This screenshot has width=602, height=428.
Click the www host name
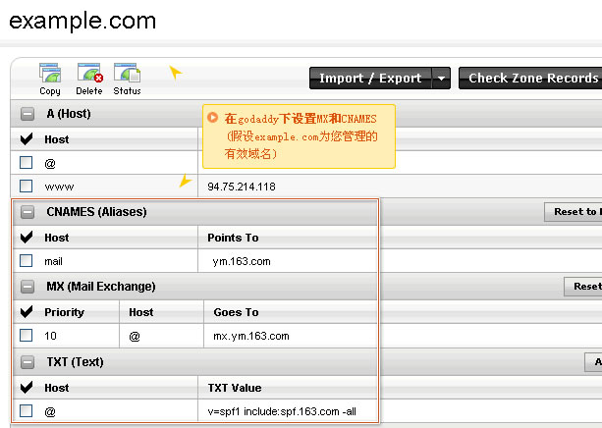pyautogui.click(x=59, y=187)
